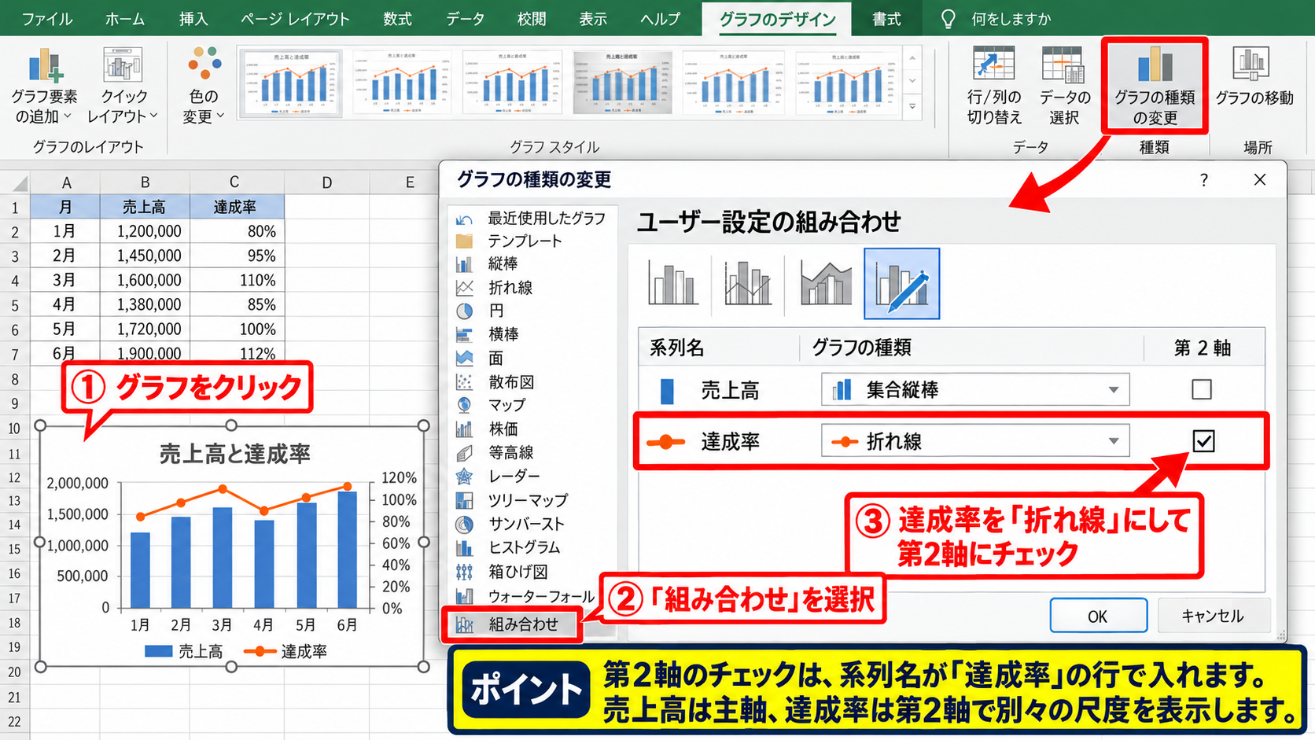Open クイックレイアウト options
Screen dimensions: 1315x740
tap(123, 87)
